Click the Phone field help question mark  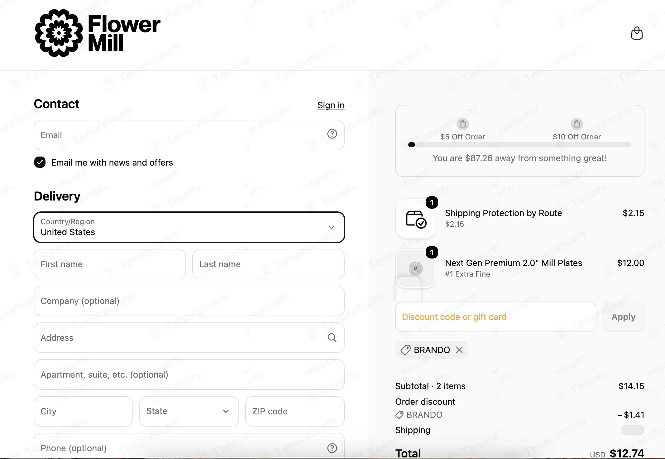coord(332,448)
